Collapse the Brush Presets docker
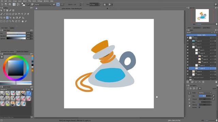This screenshot has width=218, height=122. [x=1, y=87]
